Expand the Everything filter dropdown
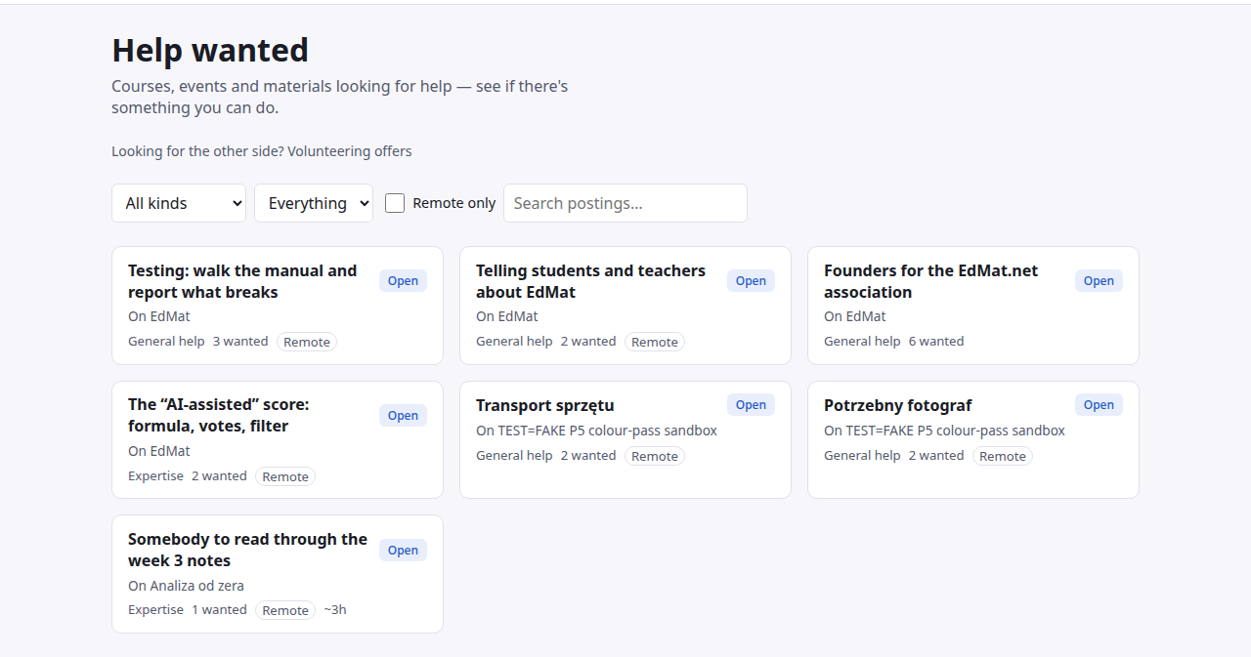 tap(314, 203)
